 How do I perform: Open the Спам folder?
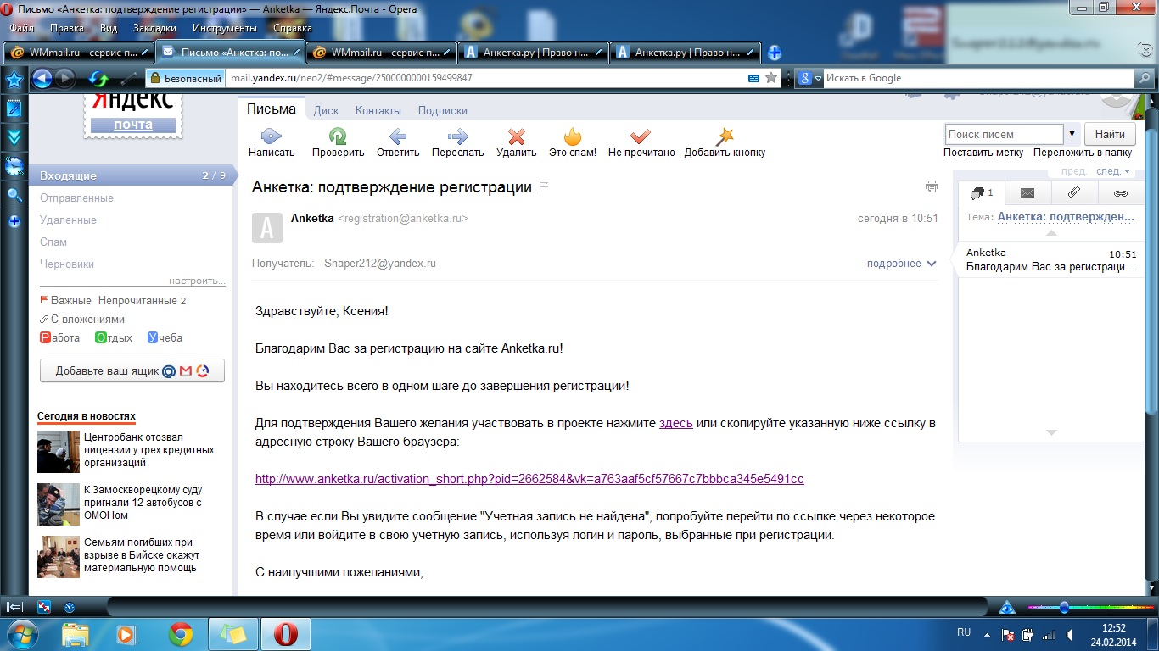pyautogui.click(x=53, y=242)
